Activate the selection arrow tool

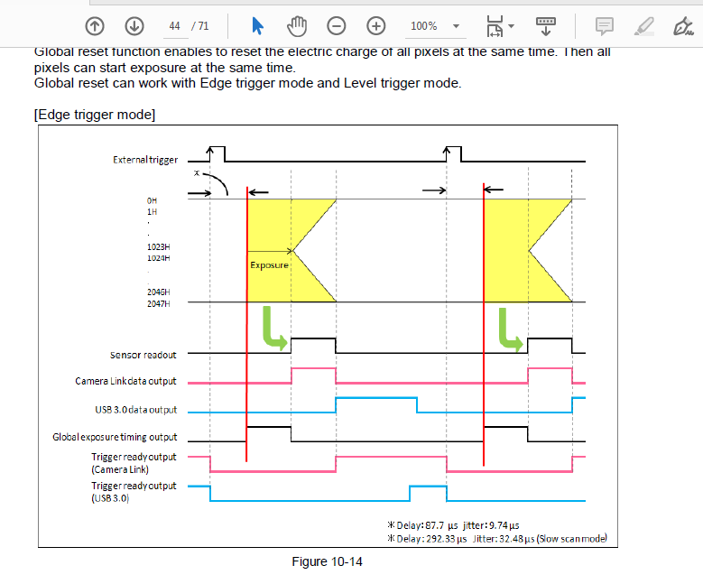257,26
